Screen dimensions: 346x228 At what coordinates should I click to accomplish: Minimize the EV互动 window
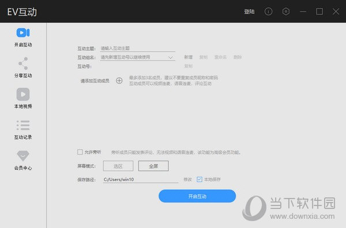pos(303,12)
